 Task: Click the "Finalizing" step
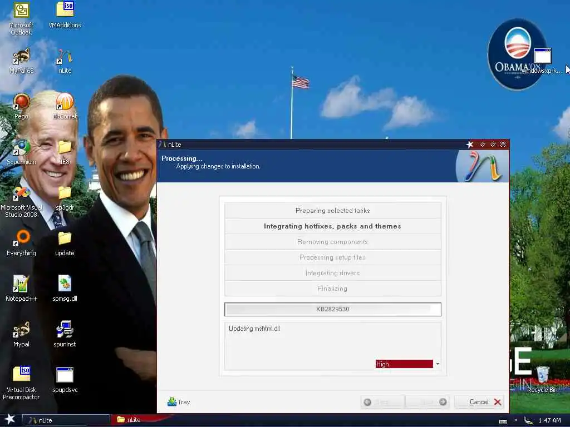coord(333,289)
